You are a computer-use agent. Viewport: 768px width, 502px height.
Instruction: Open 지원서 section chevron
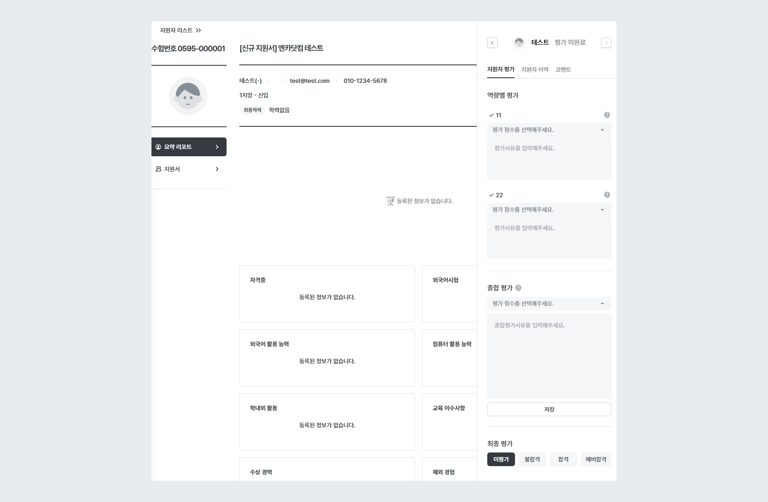click(217, 169)
